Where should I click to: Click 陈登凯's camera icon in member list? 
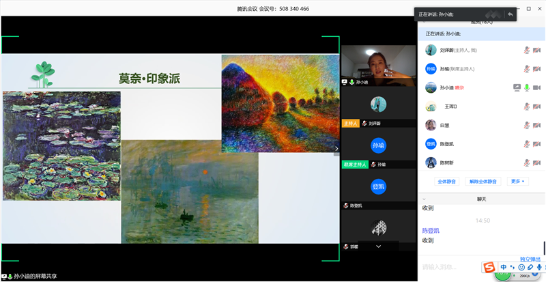click(536, 144)
